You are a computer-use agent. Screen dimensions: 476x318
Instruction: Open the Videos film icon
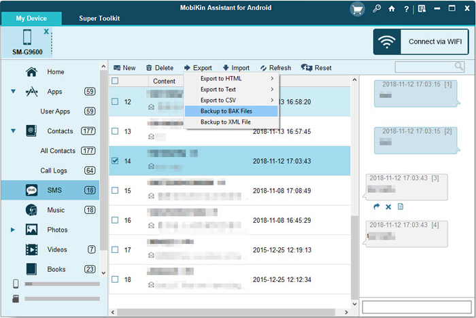31,249
